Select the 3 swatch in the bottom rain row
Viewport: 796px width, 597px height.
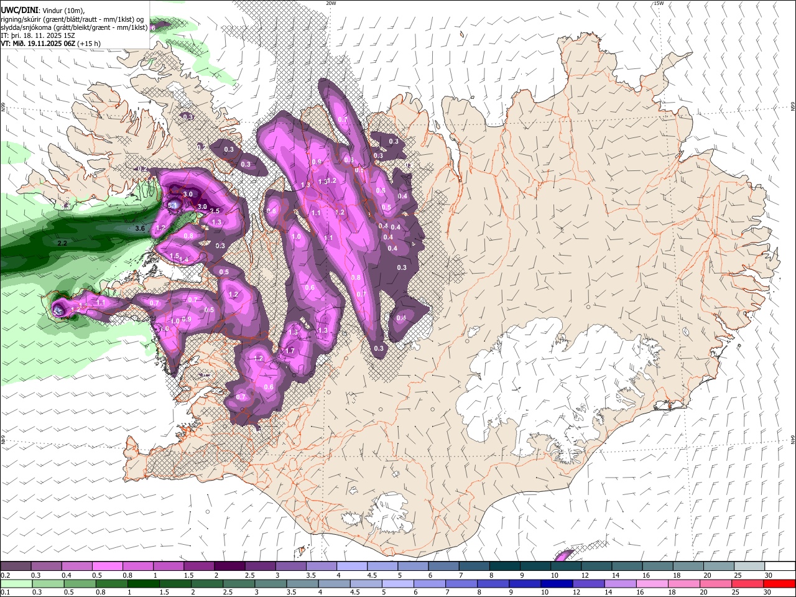pyautogui.click(x=270, y=583)
